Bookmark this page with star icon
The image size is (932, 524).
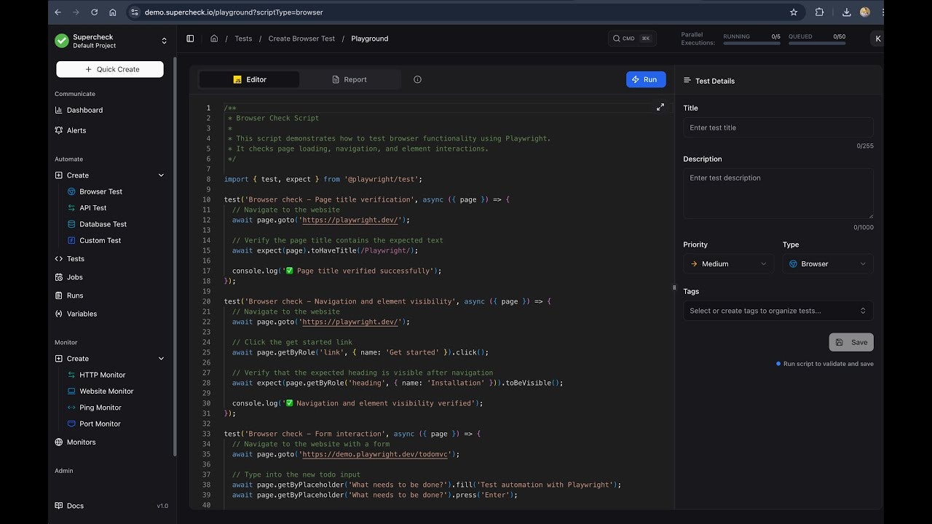click(794, 12)
